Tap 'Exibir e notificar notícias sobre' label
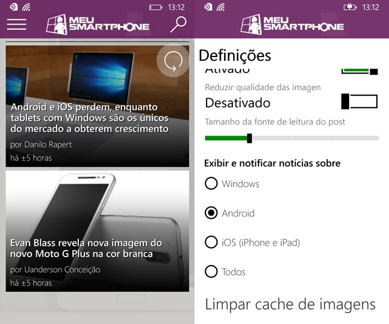Screen dimensions: 389x324 272,163
